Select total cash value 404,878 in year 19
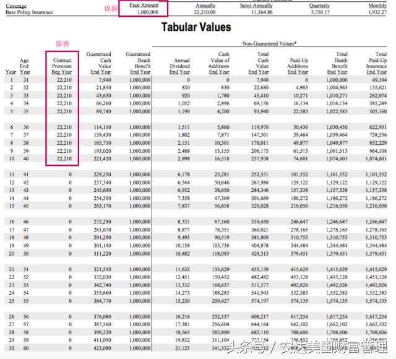Image resolution: width=396 pixels, height=359 pixels. (260, 245)
